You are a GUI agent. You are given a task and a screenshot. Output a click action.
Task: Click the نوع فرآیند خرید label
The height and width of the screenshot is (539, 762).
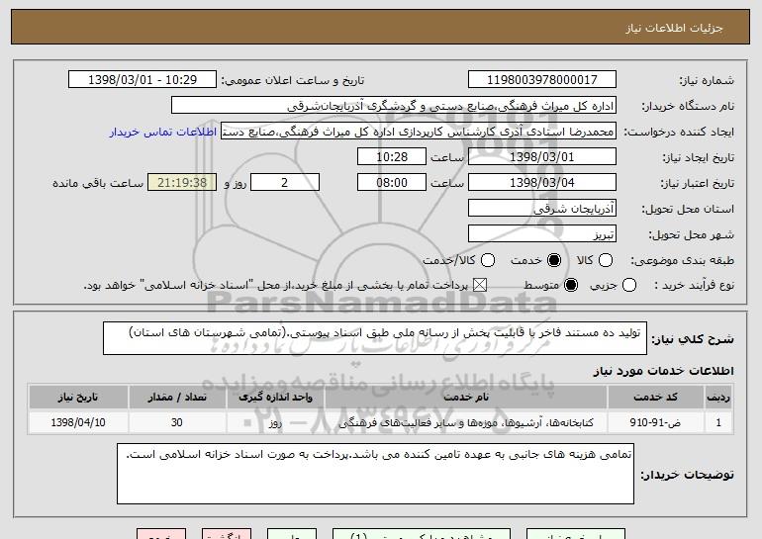(694, 286)
